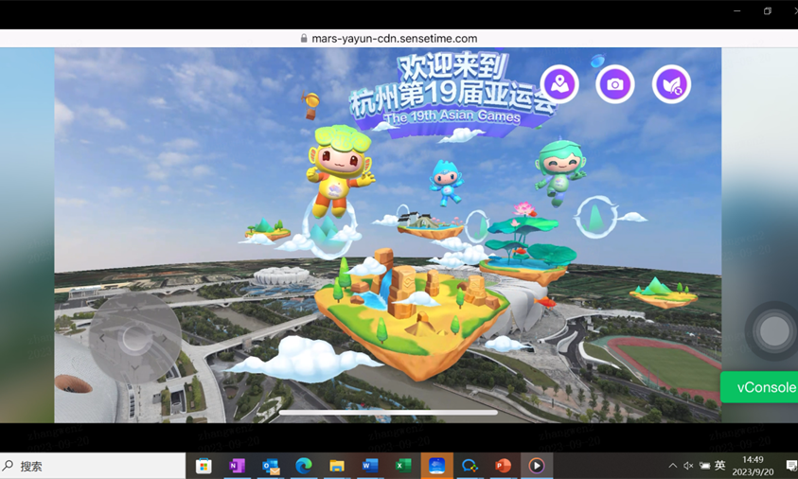This screenshot has width=798, height=479.
Task: Click the 19th Asian Games welcome banner
Action: coord(452,94)
